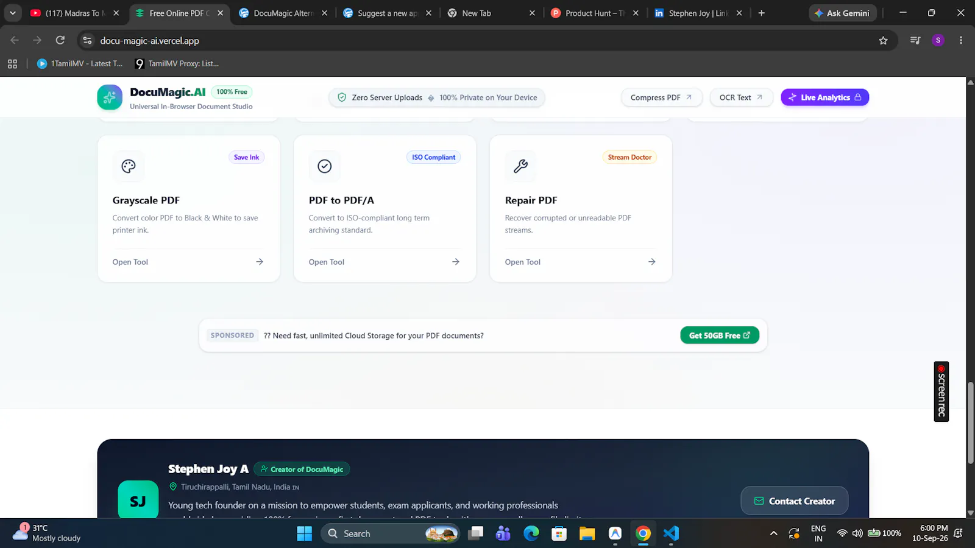Launch Microsoft Teams from the taskbar
The image size is (975, 548).
[x=503, y=533]
